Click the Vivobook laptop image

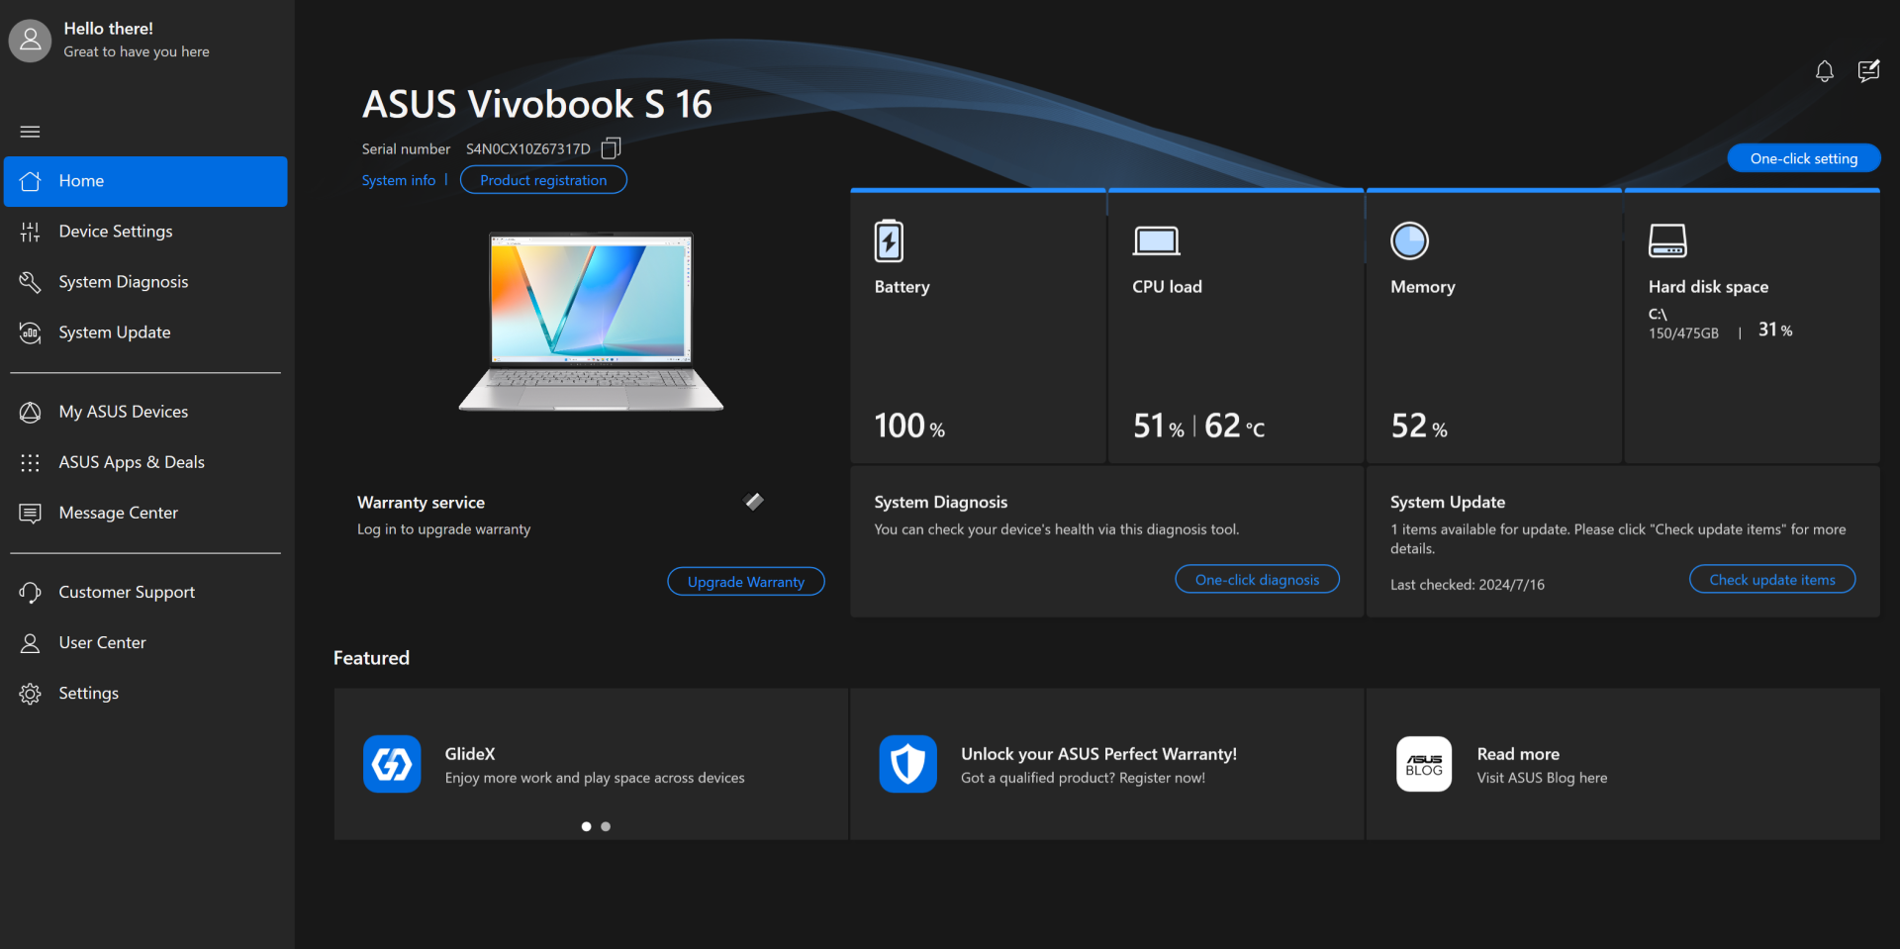[x=591, y=322]
